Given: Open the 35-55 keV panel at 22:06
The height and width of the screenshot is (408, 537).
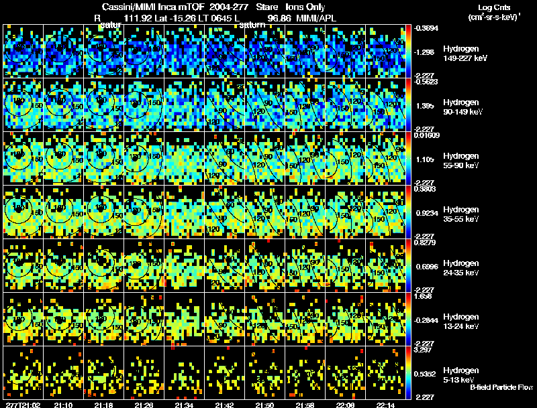Looking at the screenshot, I should (345, 212).
